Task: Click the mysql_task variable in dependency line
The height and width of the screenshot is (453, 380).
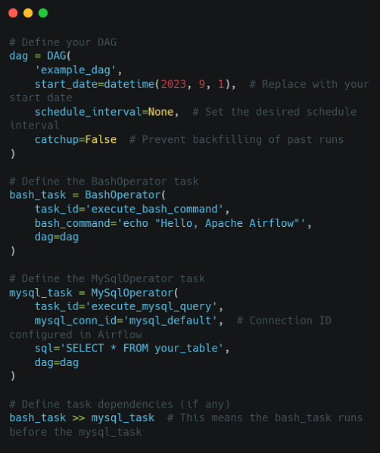Action: pyautogui.click(x=123, y=418)
